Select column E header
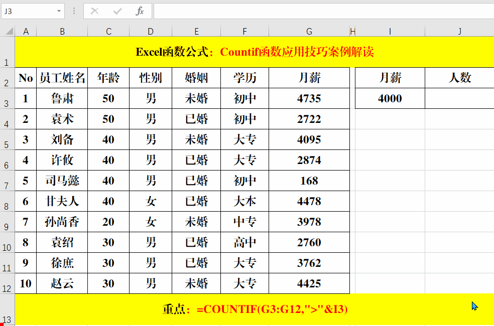 coord(196,31)
